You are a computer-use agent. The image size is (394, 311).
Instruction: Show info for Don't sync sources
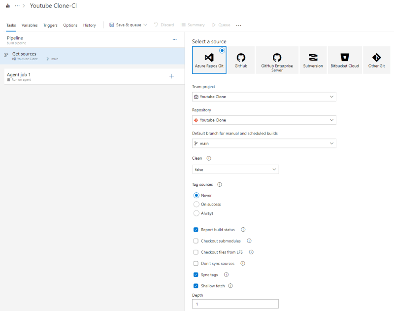(243, 264)
